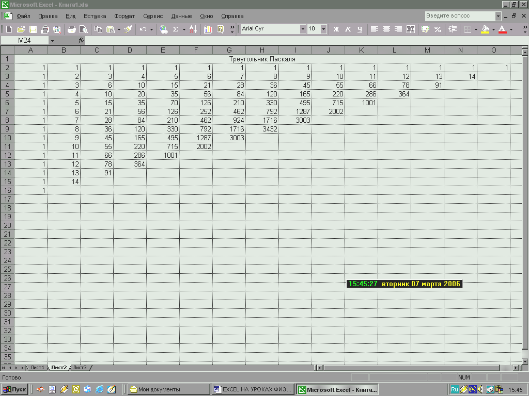Click the New workbook icon
The image size is (529, 396).
pyautogui.click(x=9, y=29)
